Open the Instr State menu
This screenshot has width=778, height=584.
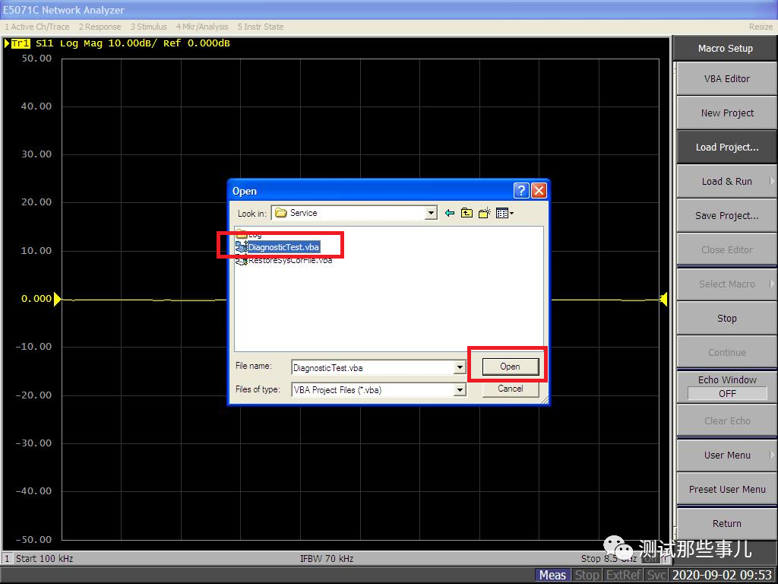point(261,27)
